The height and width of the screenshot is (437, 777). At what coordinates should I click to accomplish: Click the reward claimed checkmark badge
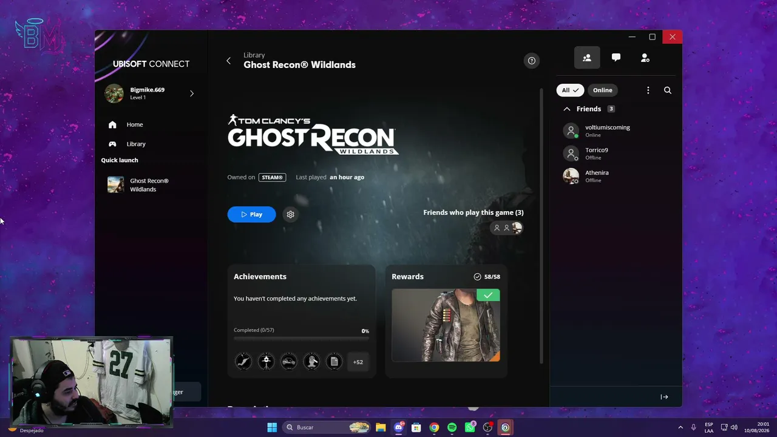488,295
